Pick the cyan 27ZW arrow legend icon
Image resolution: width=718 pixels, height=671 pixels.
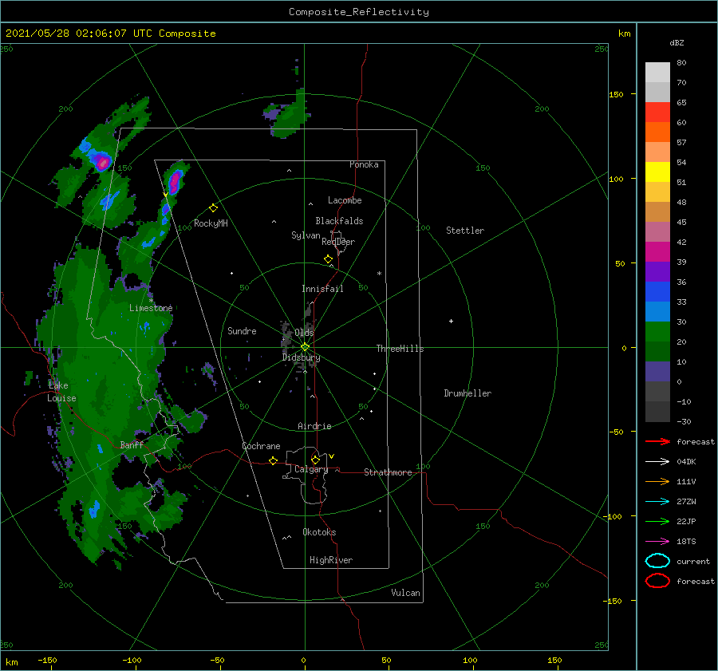[657, 502]
